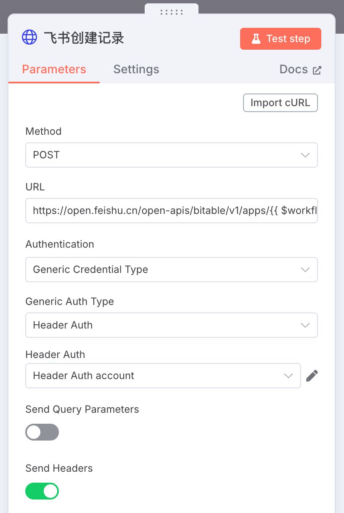The image size is (344, 513).
Task: Open the Authentication dropdown showing Generic Credential Type
Action: [x=172, y=270]
